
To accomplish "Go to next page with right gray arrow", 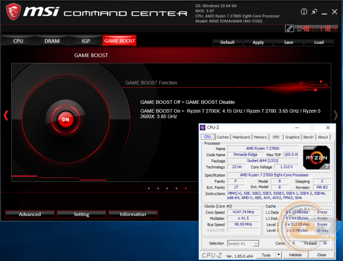I will click(x=335, y=115).
